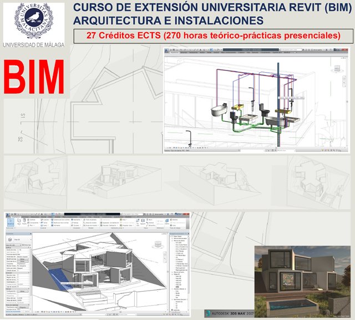The height and width of the screenshot is (320, 355).
Task: Expand Planos de planta in project browser
Action: click(172, 241)
